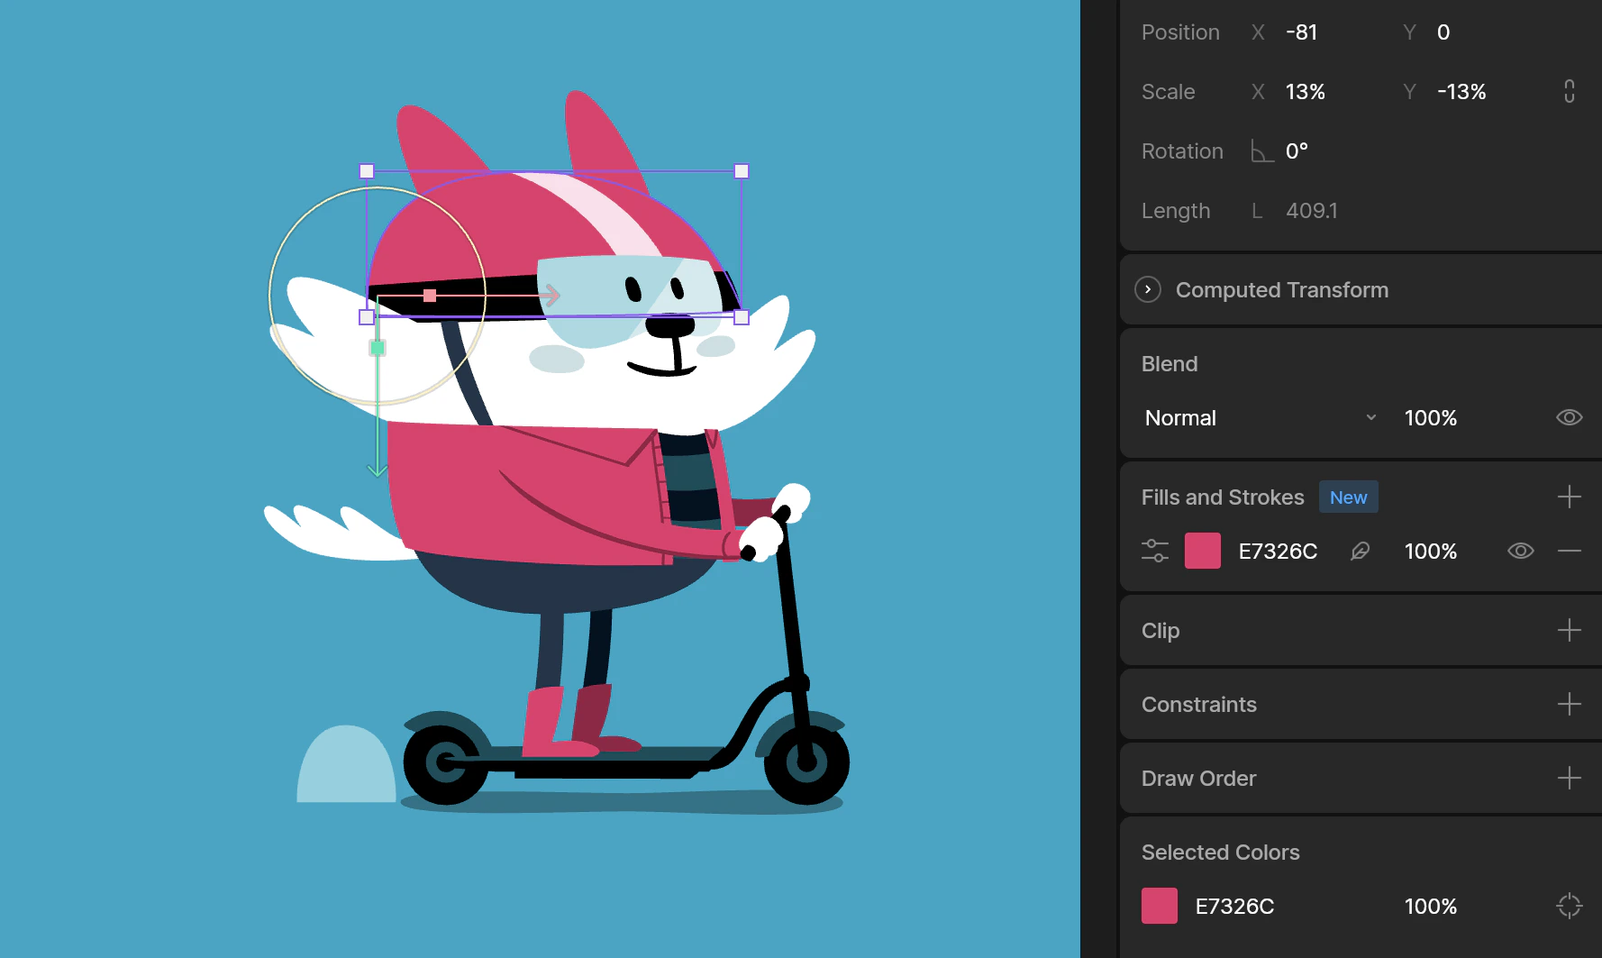Edit the Position X value -81
This screenshot has height=958, width=1602.
click(1301, 32)
